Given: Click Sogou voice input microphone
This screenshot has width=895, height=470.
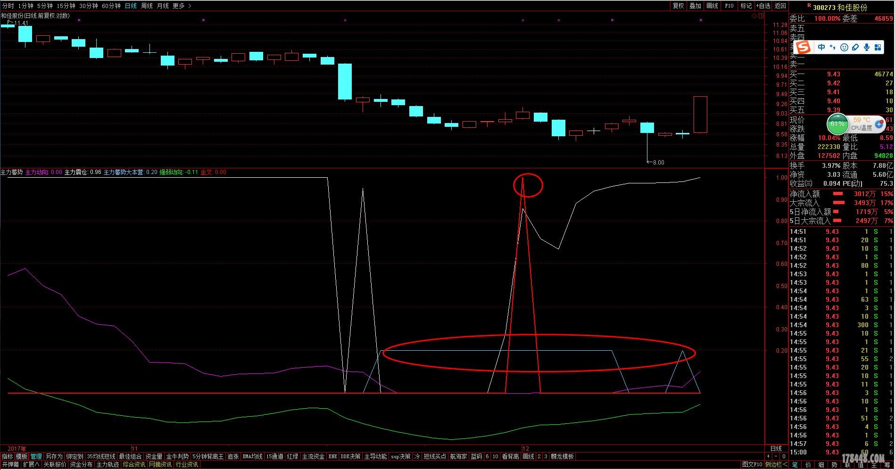Looking at the screenshot, I should point(867,47).
